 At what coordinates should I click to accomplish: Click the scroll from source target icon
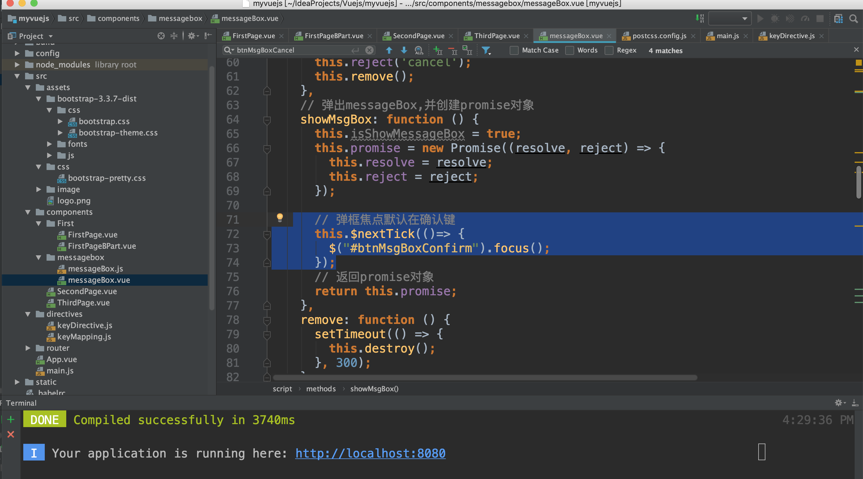click(161, 36)
